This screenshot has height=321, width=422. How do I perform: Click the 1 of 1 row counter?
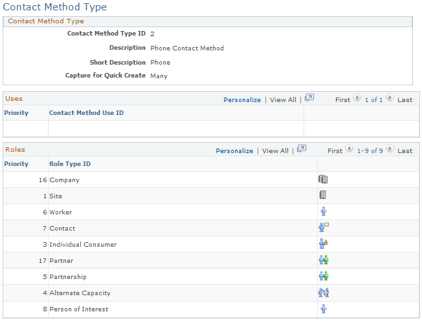[373, 100]
